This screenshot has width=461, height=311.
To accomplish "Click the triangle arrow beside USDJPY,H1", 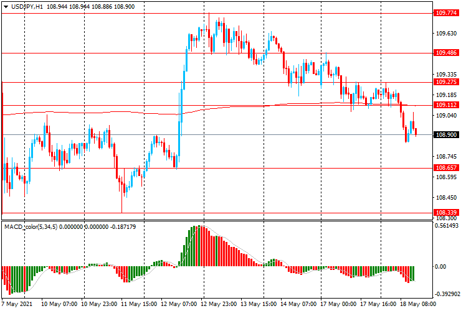I will (6, 6).
